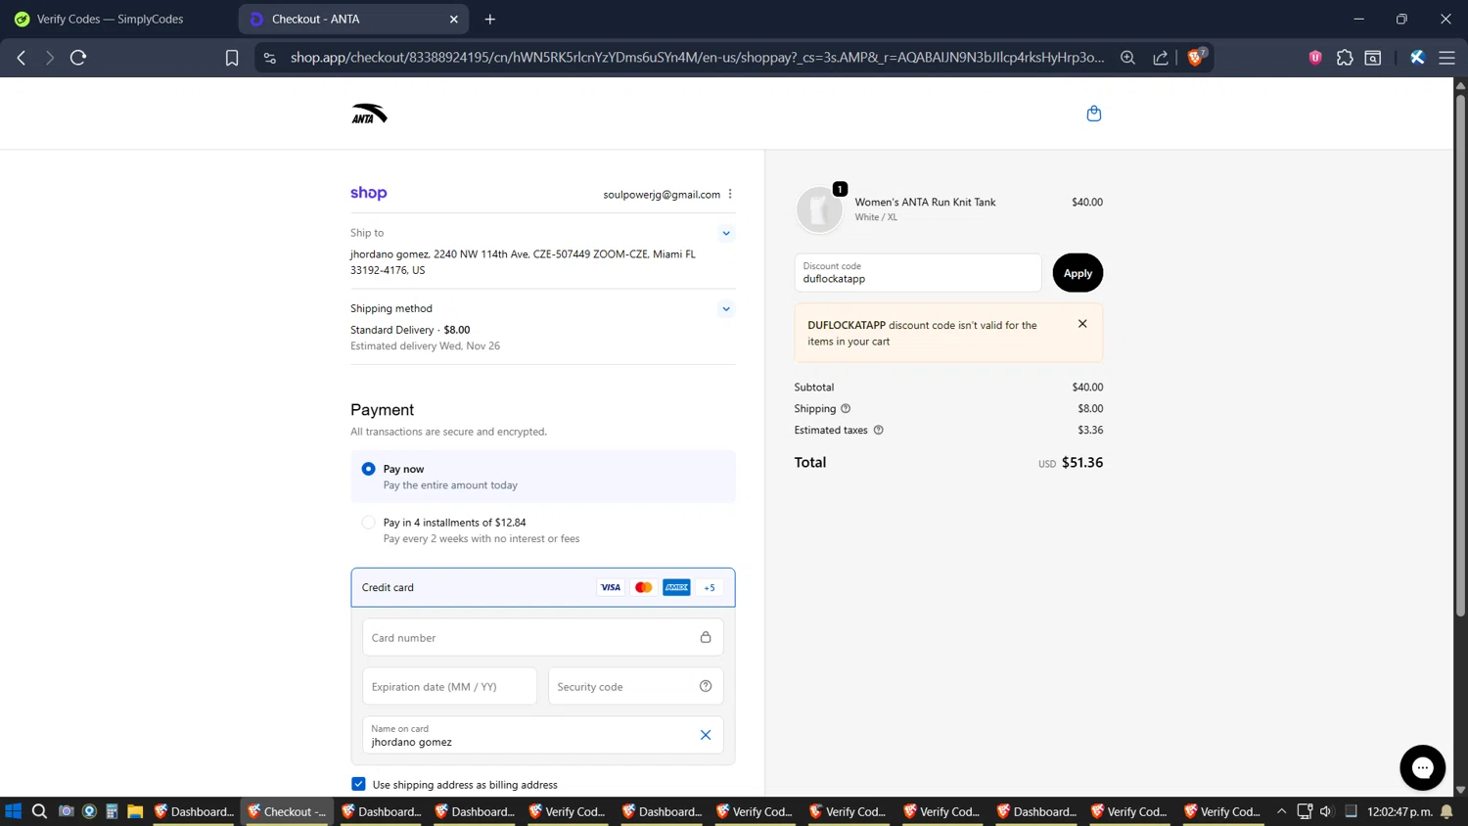Show hidden system tray icons
Screen dimensions: 1468x826
click(1281, 811)
